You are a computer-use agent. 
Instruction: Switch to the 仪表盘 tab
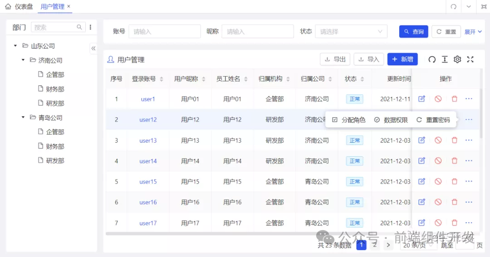24,6
